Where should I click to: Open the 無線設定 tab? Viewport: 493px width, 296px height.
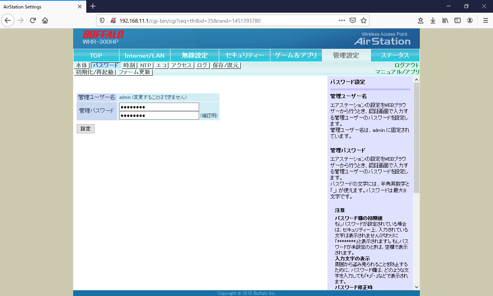coord(195,55)
